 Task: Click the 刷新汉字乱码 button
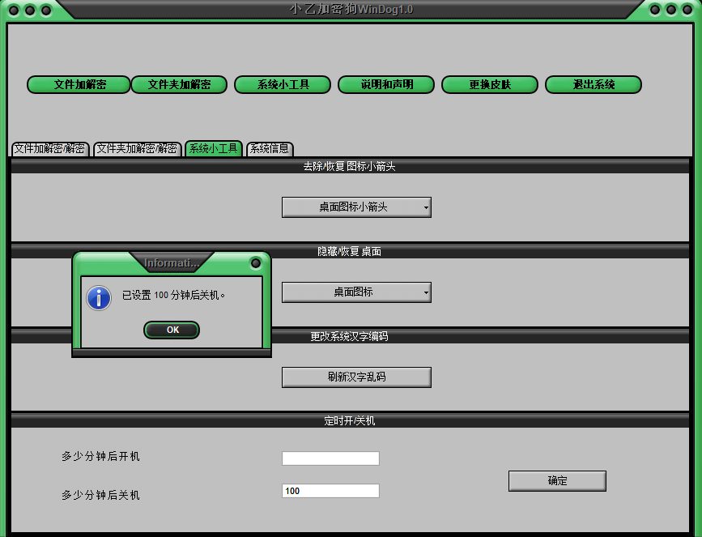point(356,377)
